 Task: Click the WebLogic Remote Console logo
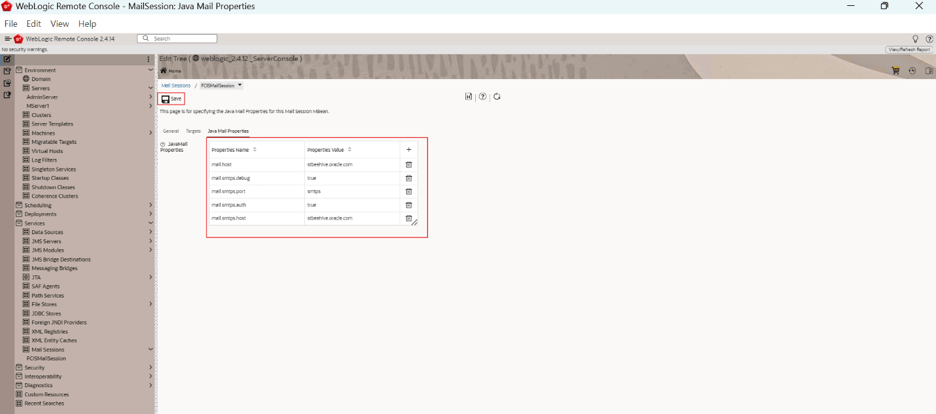click(18, 39)
